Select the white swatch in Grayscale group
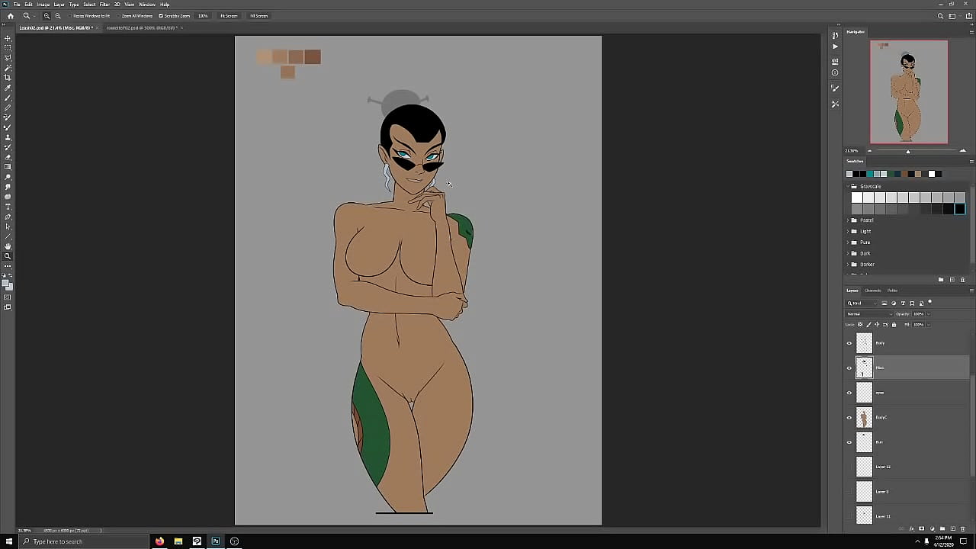 pyautogui.click(x=857, y=198)
